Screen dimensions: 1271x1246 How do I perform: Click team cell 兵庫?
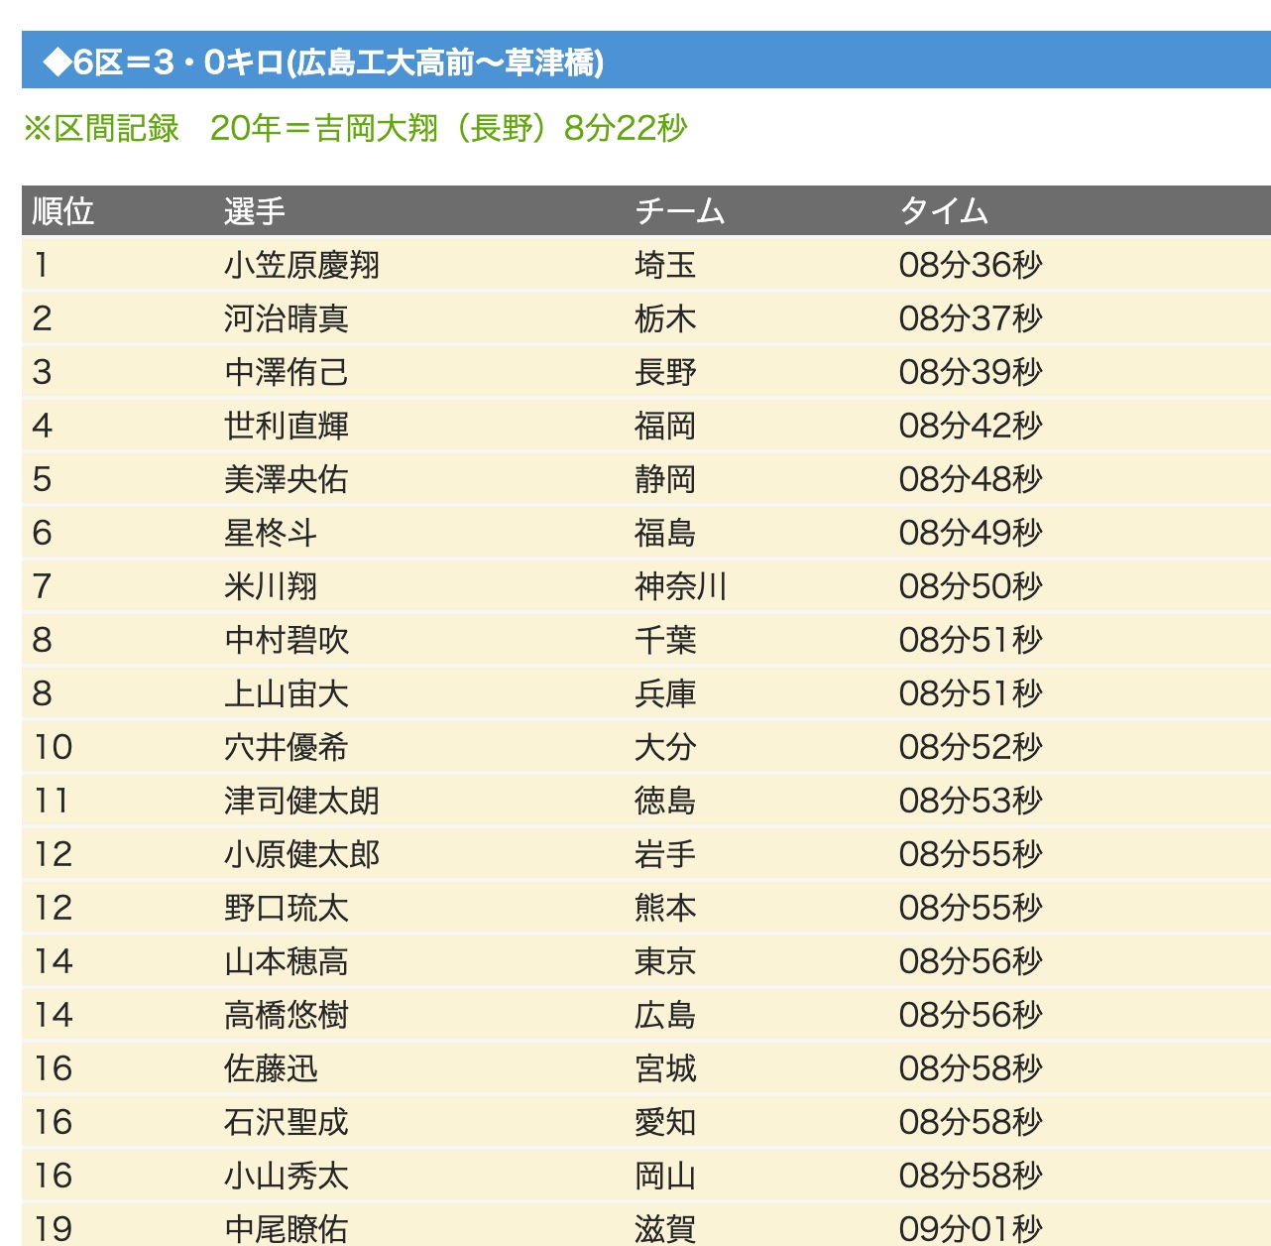665,693
